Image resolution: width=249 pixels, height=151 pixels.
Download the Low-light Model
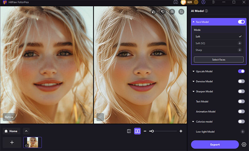242,131
